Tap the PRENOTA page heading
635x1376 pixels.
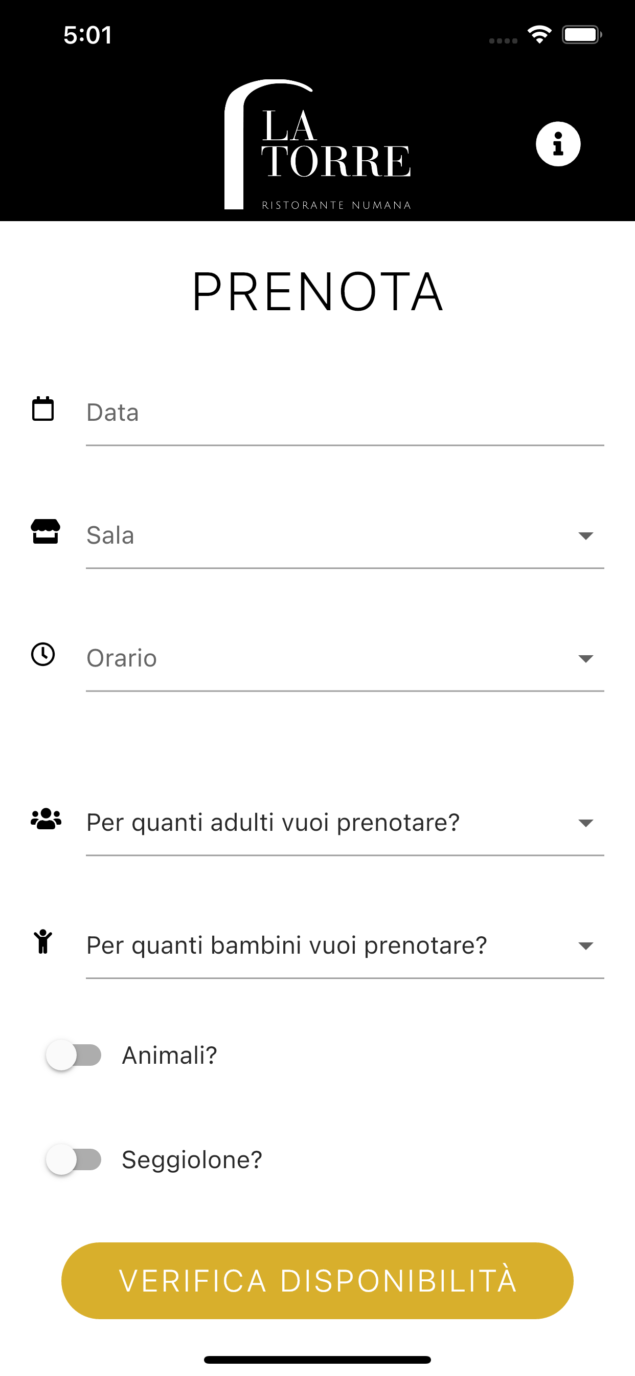[318, 292]
